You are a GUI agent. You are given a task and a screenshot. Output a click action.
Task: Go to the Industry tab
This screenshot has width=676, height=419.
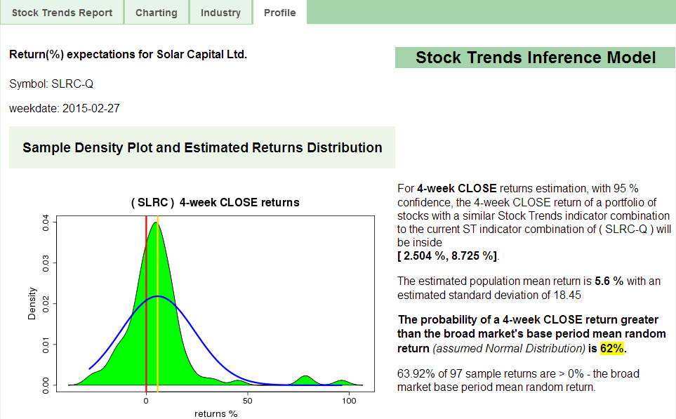[x=220, y=13]
